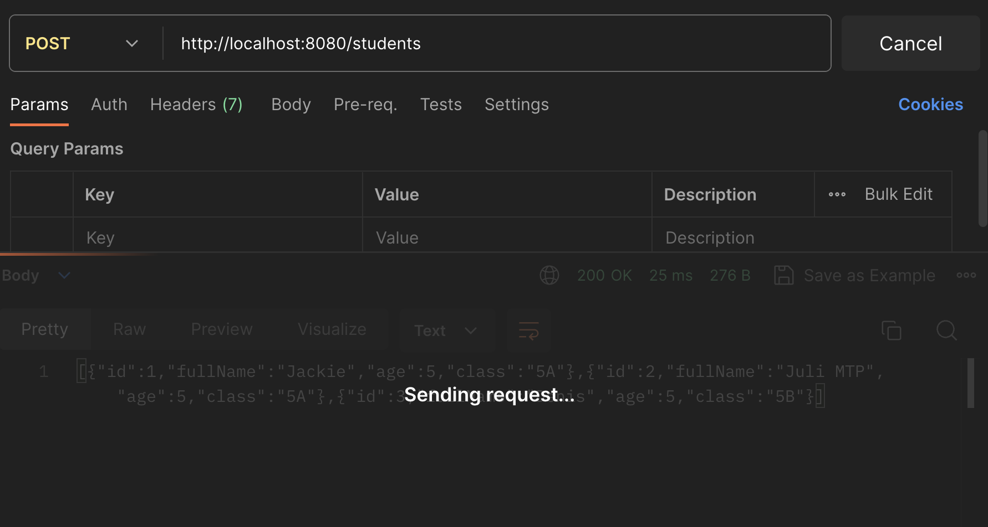Open search in response using magnifier icon
Viewport: 988px width, 527px height.
point(946,330)
